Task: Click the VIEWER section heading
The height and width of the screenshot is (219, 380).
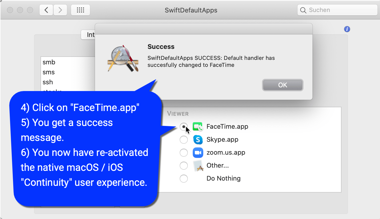Action: [x=178, y=114]
